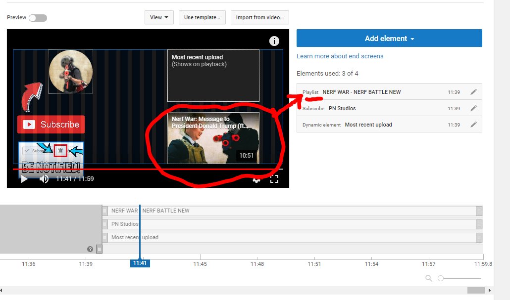Viewport: 510px width, 300px height.
Task: Select the circular channel subscribe element
Action: tap(71, 72)
